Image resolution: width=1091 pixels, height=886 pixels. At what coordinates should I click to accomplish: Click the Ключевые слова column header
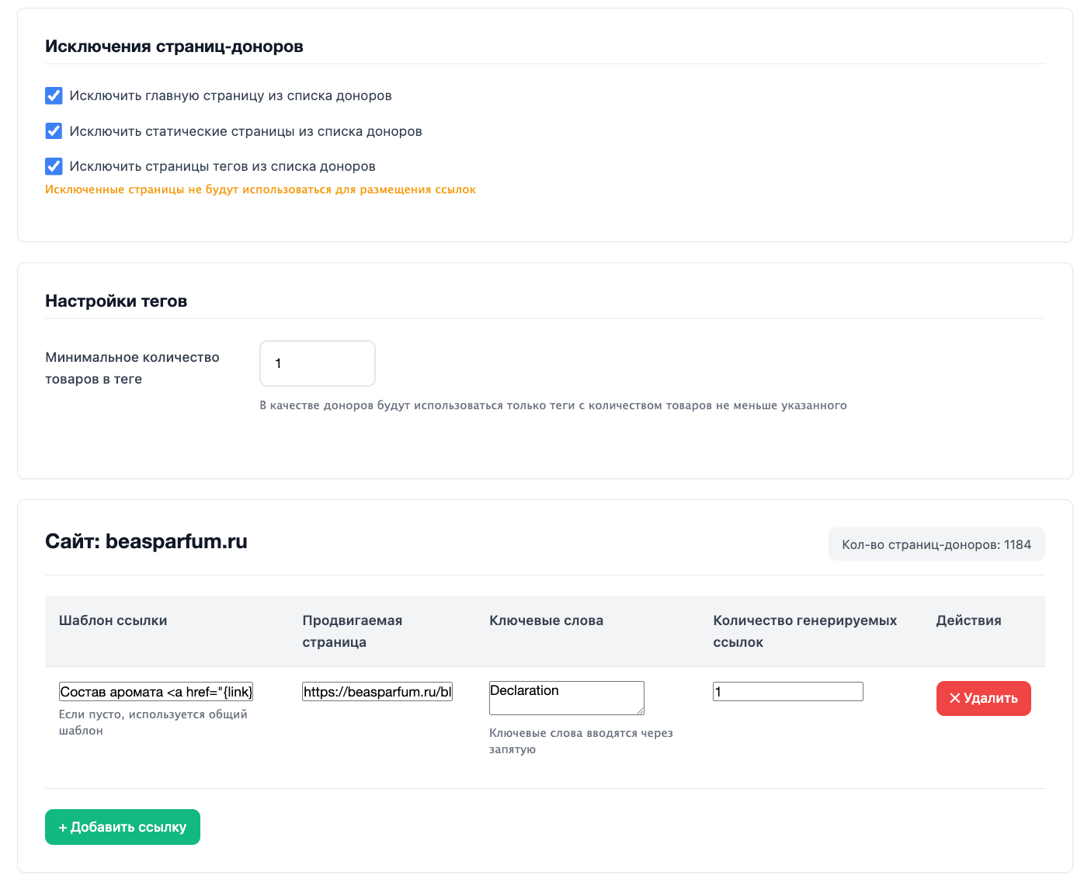pos(546,620)
